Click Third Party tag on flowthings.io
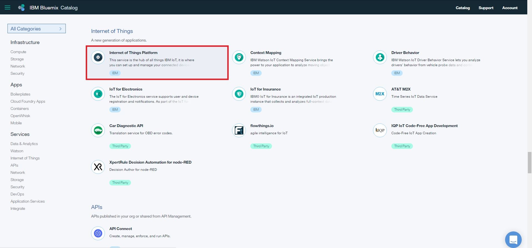532x248 pixels. click(261, 146)
